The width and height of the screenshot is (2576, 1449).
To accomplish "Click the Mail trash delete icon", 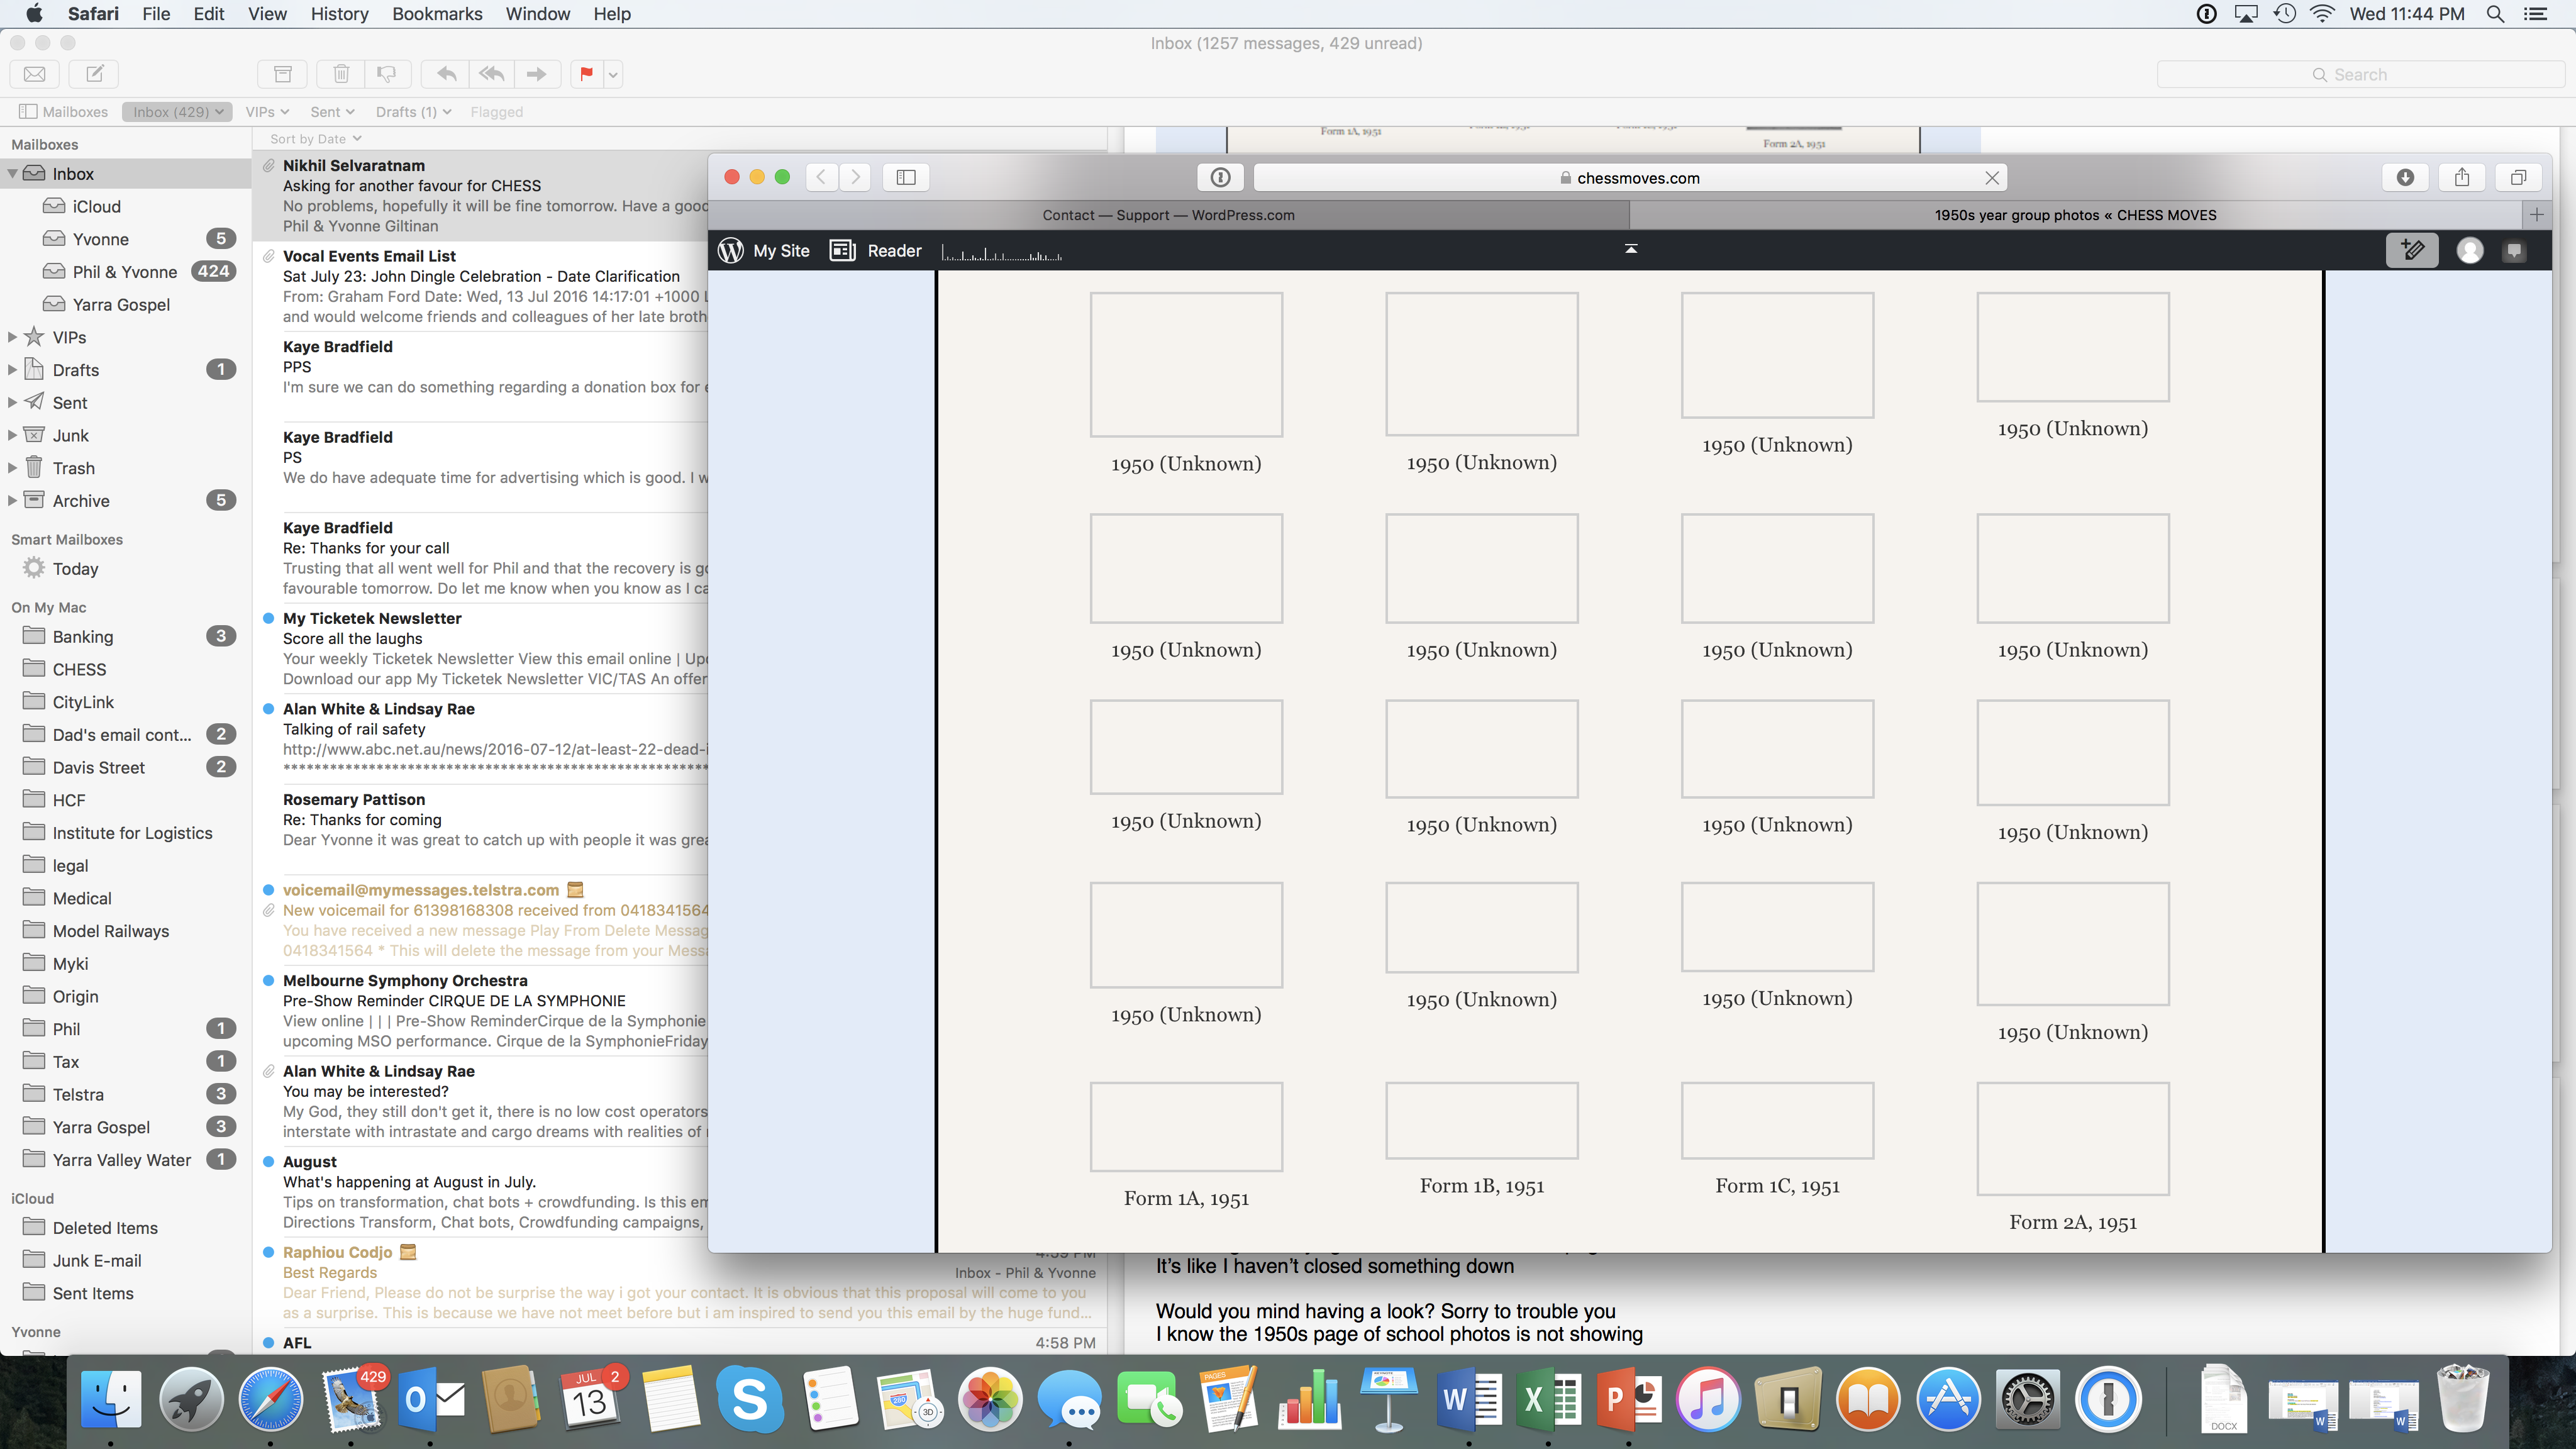I will pos(341,74).
